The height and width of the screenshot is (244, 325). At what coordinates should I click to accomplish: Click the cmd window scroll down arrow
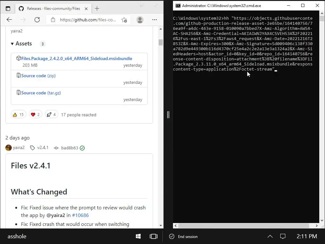tap(322, 220)
